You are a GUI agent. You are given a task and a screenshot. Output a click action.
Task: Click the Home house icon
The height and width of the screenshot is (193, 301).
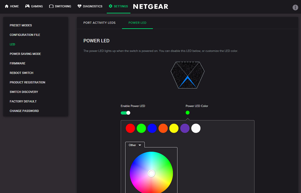pos(7,6)
